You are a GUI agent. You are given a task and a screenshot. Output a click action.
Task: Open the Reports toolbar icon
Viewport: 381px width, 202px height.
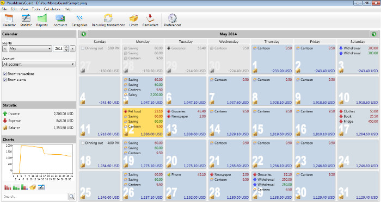pyautogui.click(x=42, y=20)
